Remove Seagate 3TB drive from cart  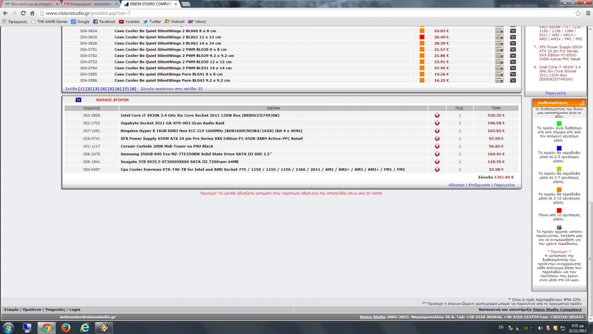[x=437, y=162]
